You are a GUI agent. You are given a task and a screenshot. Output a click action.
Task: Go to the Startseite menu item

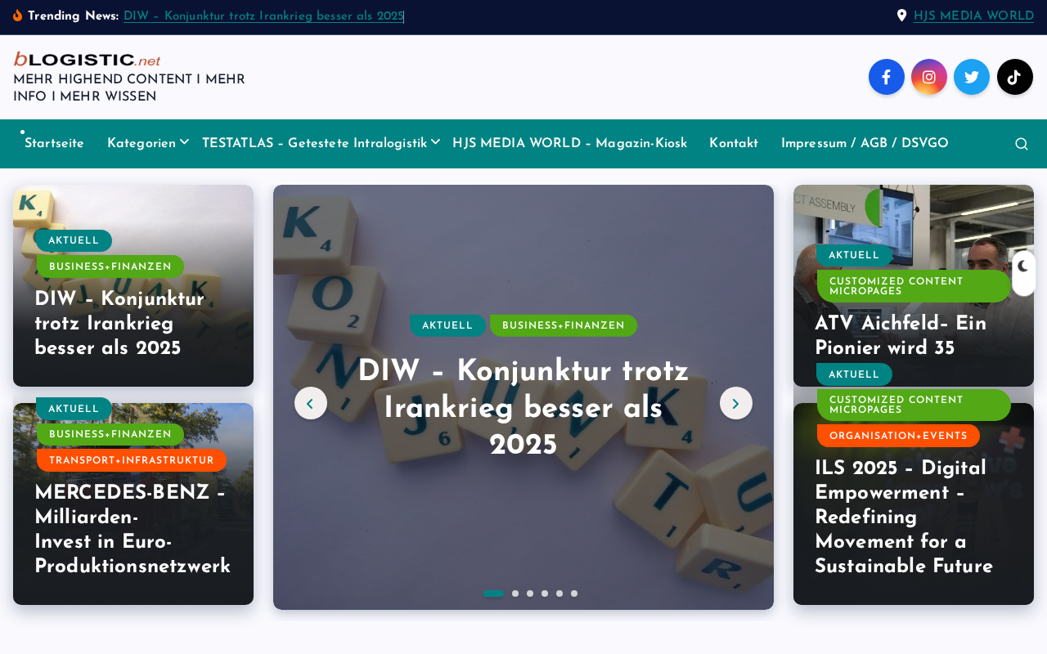[54, 144]
